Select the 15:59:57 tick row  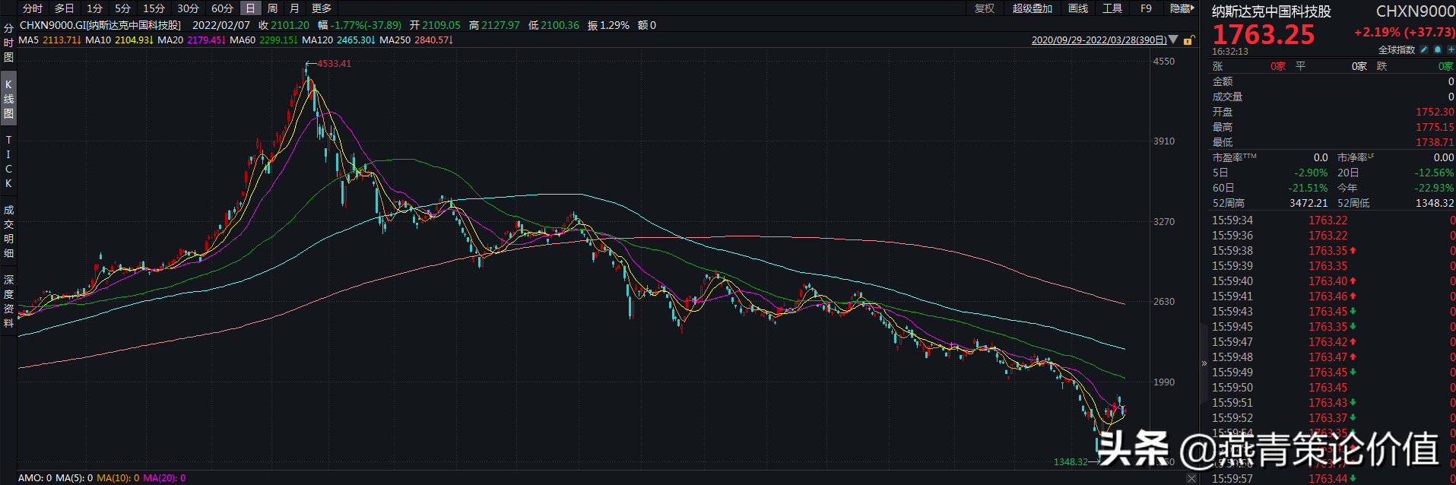click(x=1333, y=479)
